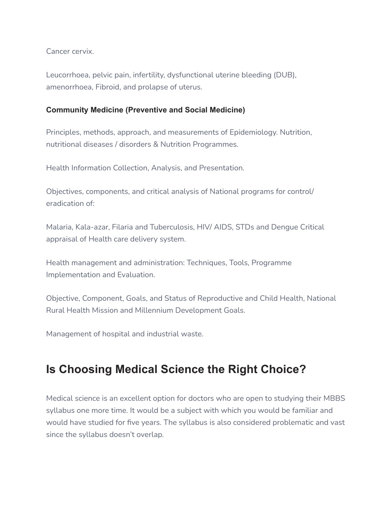Image resolution: width=392 pixels, height=507 pixels.
Task: Click 'Management of hospital and industrial waste' line
Action: [x=125, y=334]
